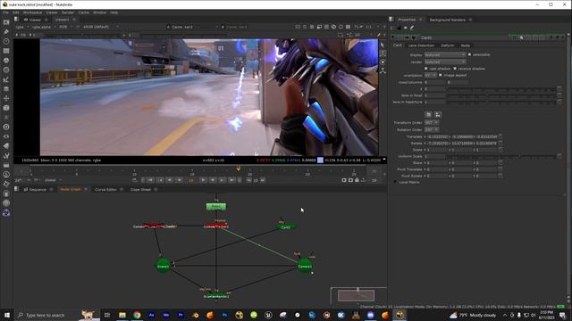Viewport: 572px width, 321px height.
Task: Play the viewer forward
Action: [x=203, y=180]
